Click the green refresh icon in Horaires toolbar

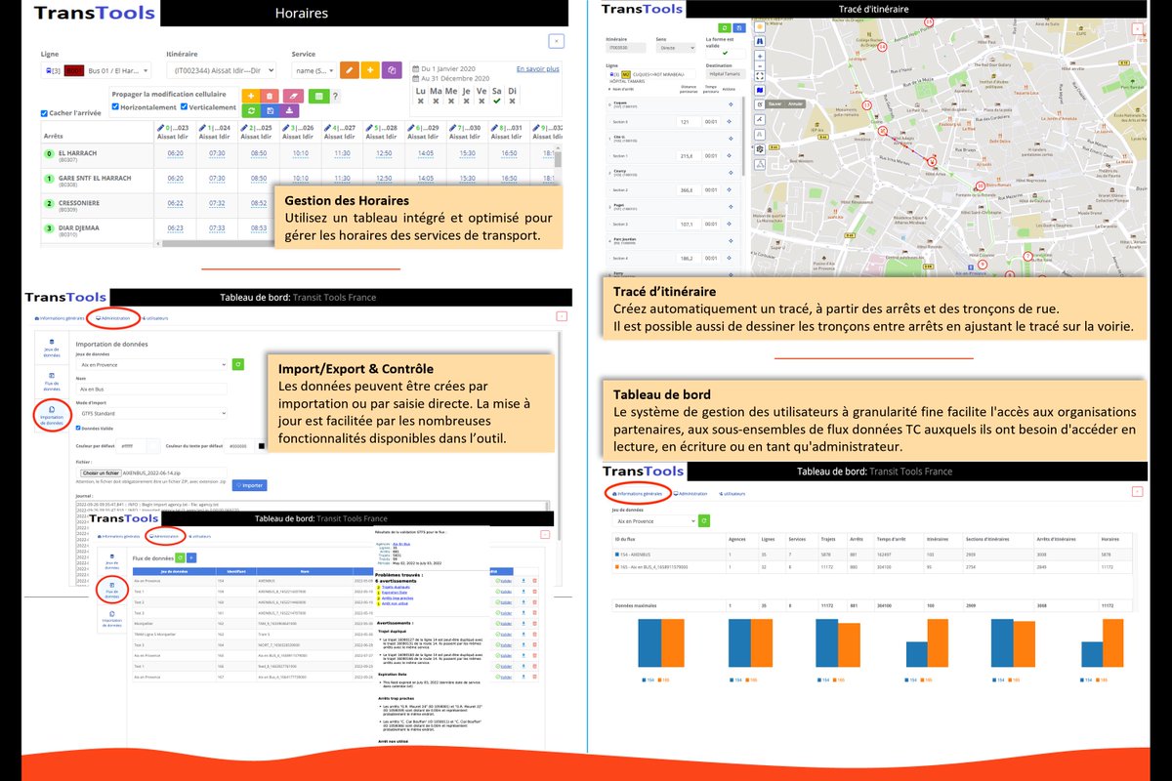click(251, 111)
